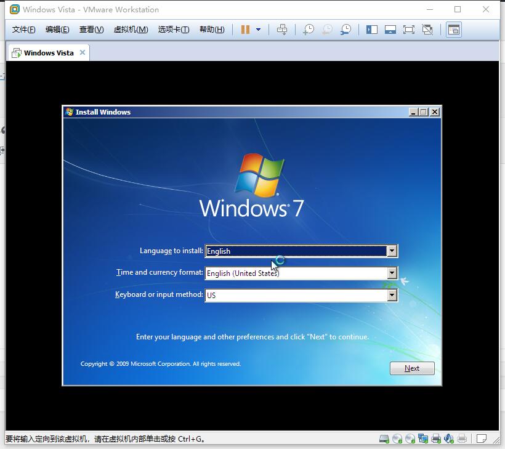Click the Unity mode toolbar icon

(427, 30)
